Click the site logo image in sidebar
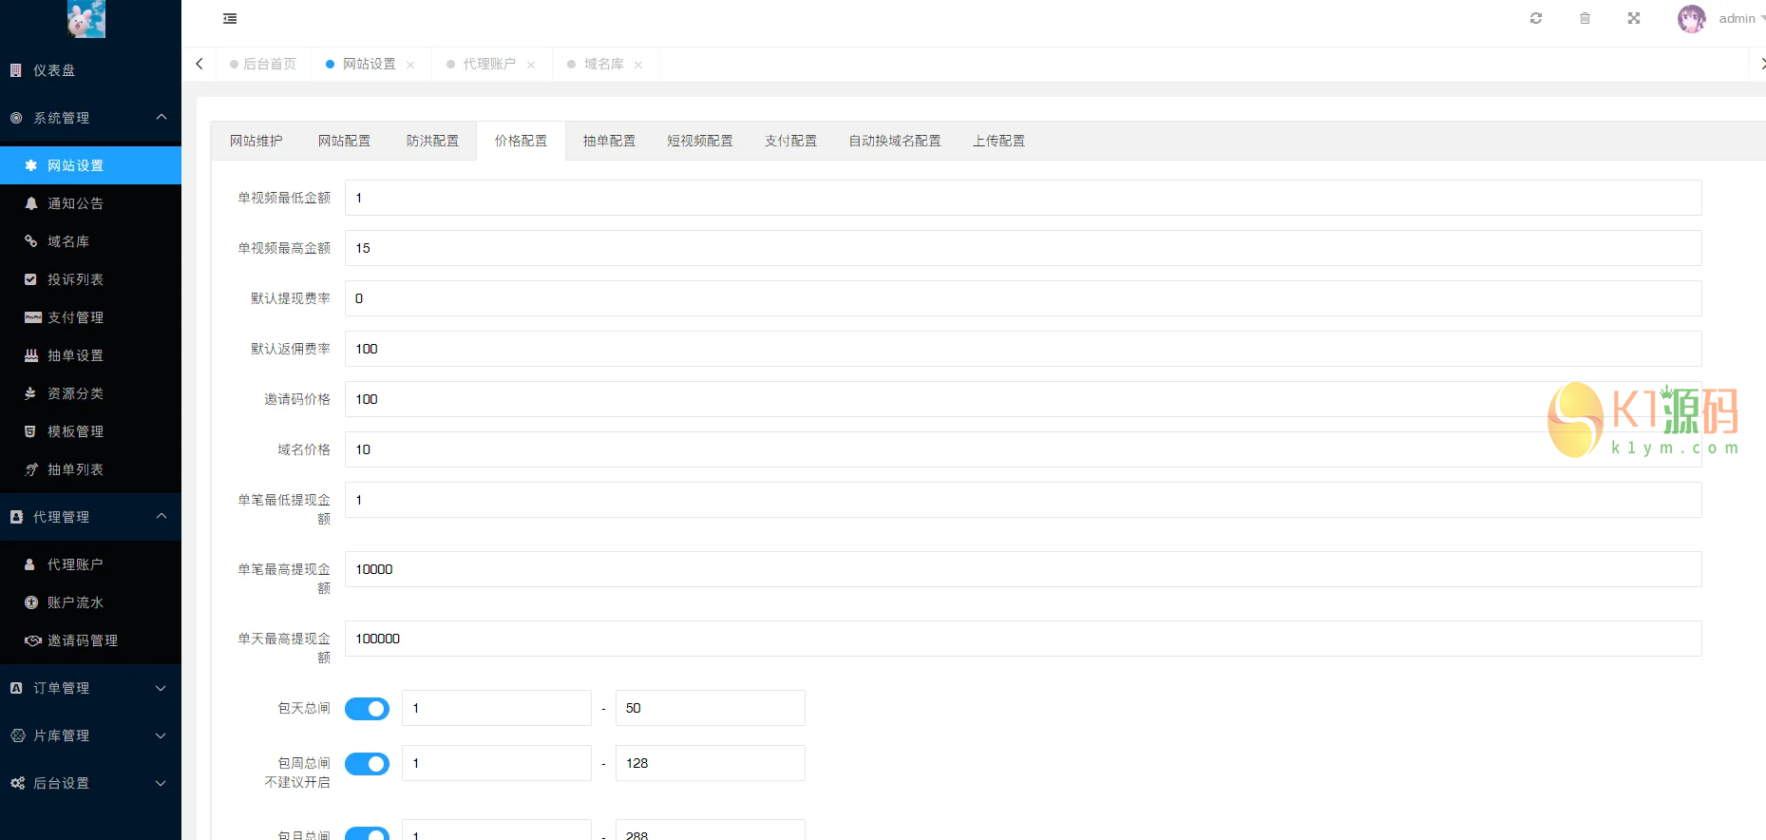The width and height of the screenshot is (1766, 840). 86,18
